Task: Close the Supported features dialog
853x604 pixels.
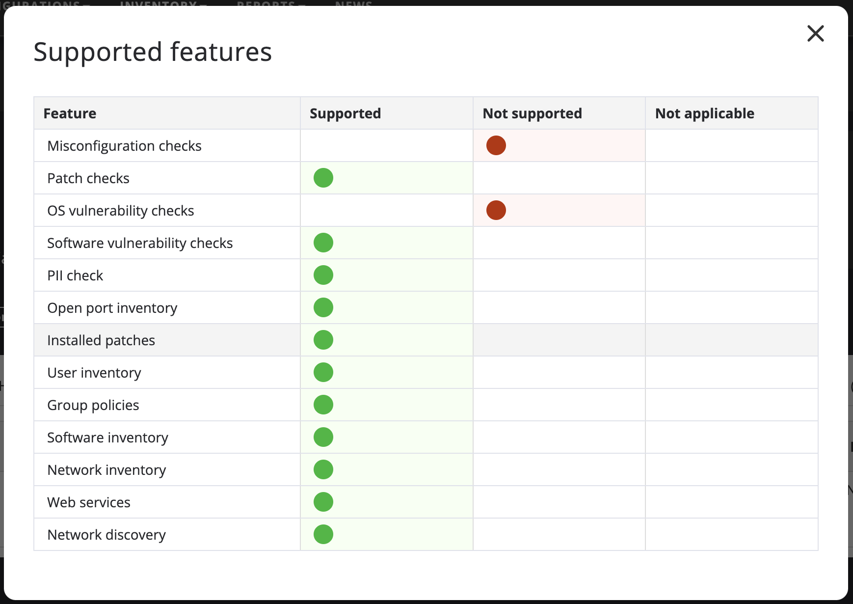Action: point(815,33)
